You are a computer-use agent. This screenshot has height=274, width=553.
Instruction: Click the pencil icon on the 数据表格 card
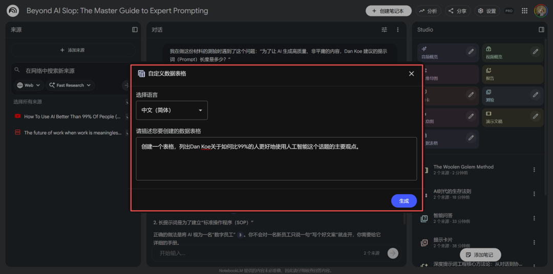[471, 138]
